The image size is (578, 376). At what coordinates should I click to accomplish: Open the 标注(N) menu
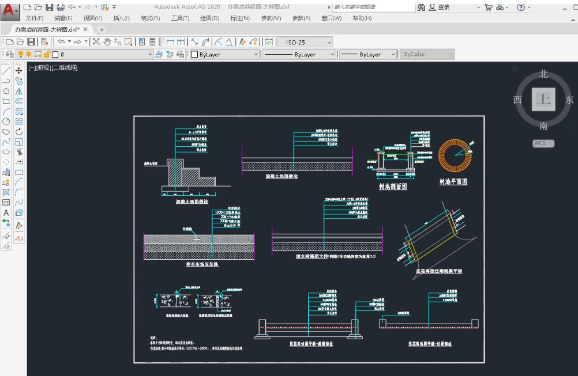pos(240,18)
